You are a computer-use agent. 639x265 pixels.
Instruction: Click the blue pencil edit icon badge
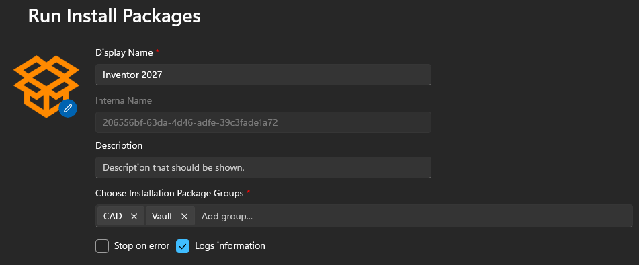(x=68, y=108)
